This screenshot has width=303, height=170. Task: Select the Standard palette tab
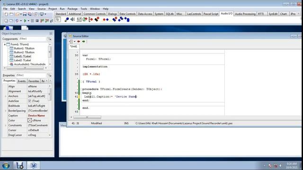[x=61, y=14]
